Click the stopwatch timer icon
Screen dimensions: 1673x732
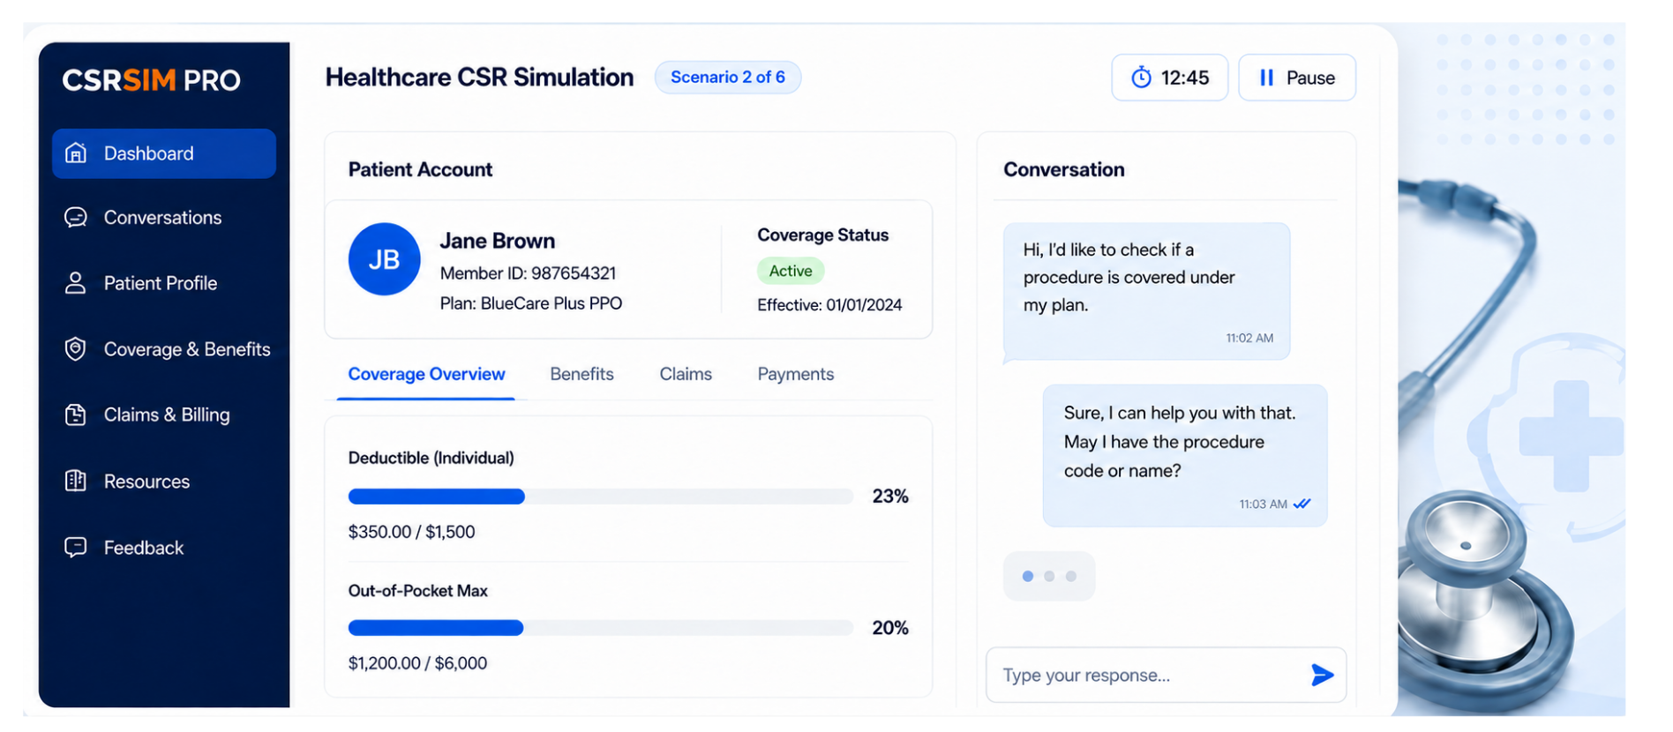(1141, 78)
